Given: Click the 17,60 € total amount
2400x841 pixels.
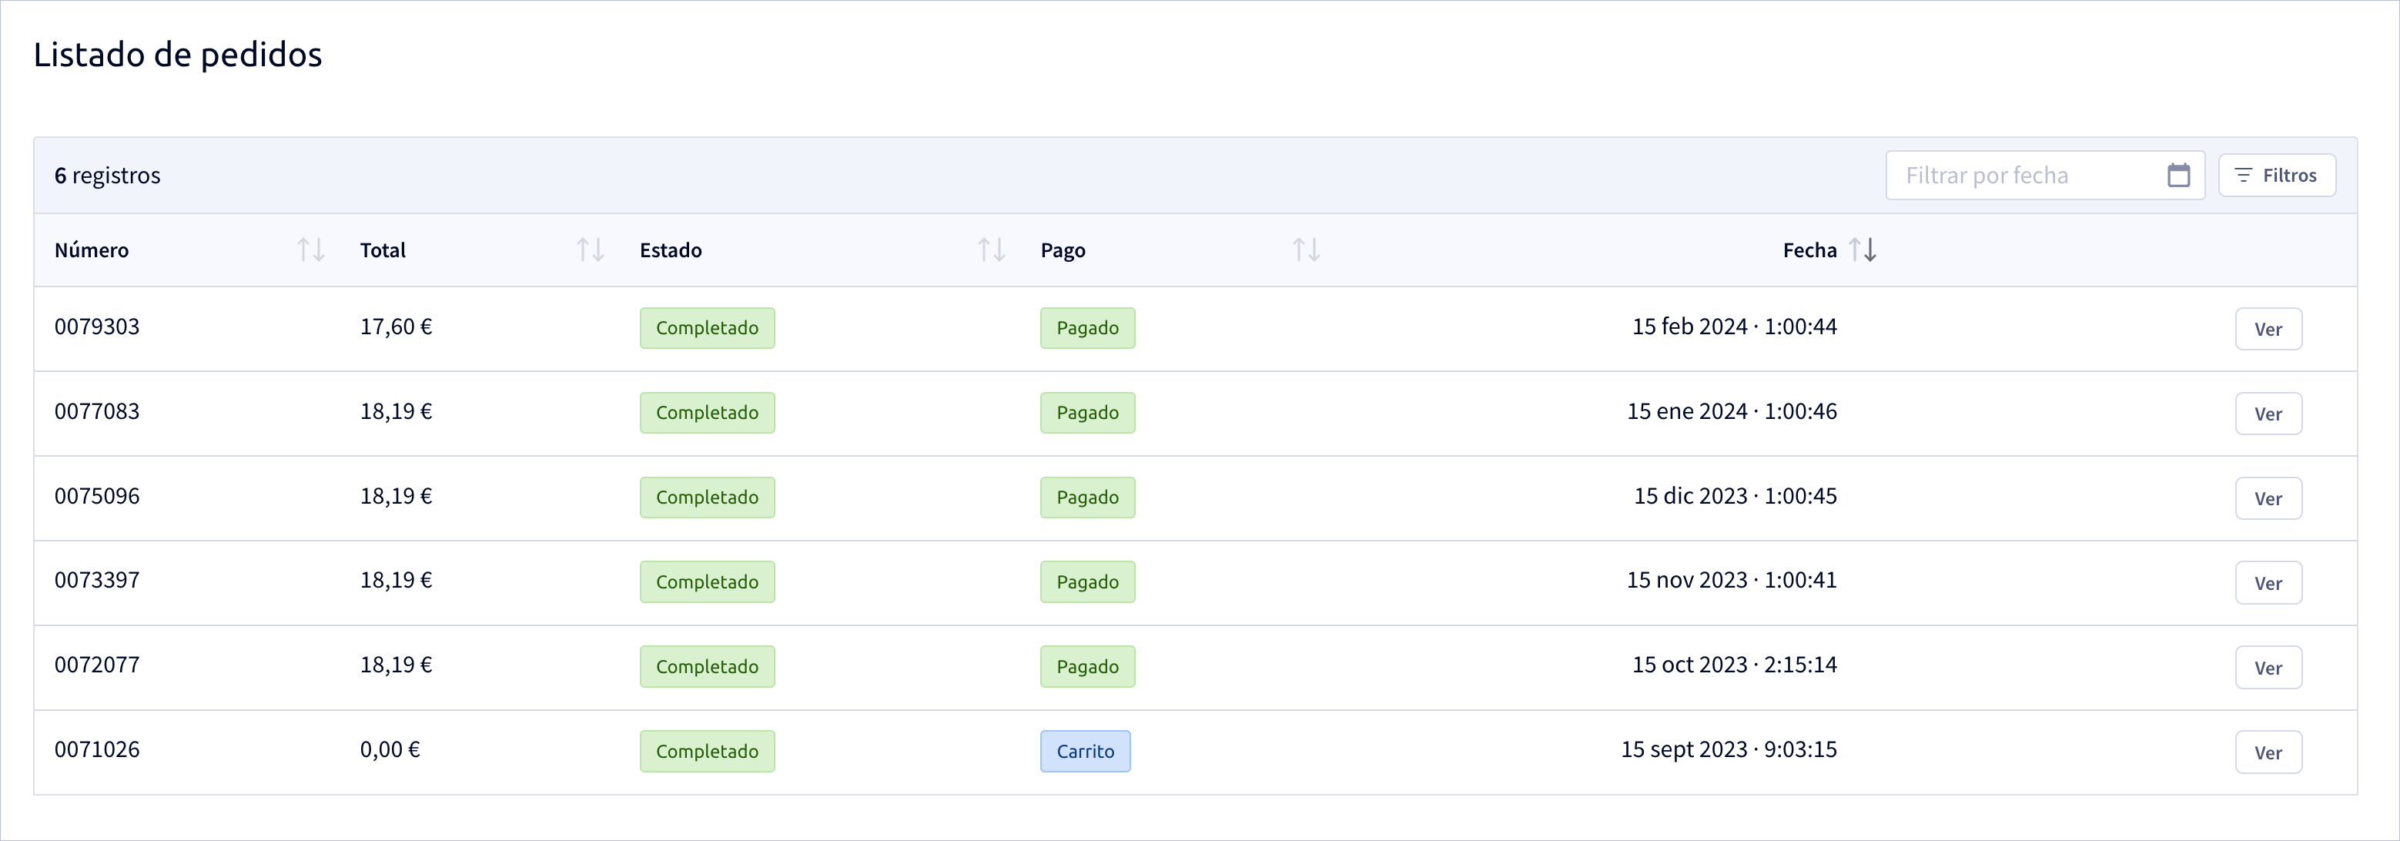Looking at the screenshot, I should coord(396,327).
